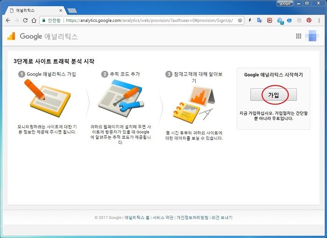Image resolution: width=327 pixels, height=238 pixels.
Task: Click the Google 애널리틱스 시작하기 heading
Action: [273, 75]
